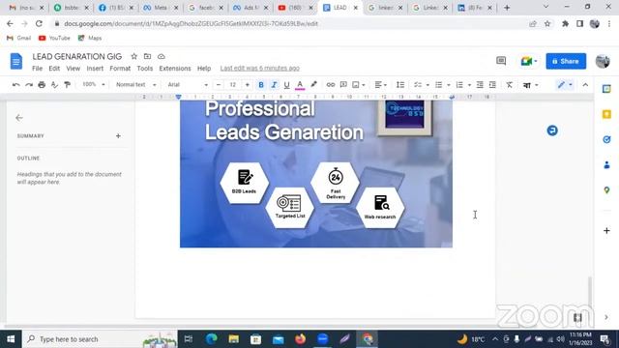619x348 pixels.
Task: Open the Google Meet call dropdown
Action: point(529,61)
